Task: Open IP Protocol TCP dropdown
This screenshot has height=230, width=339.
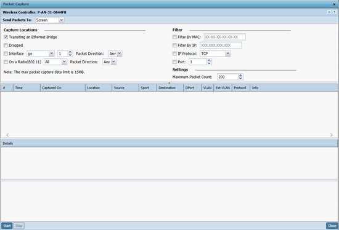Action: coord(228,54)
